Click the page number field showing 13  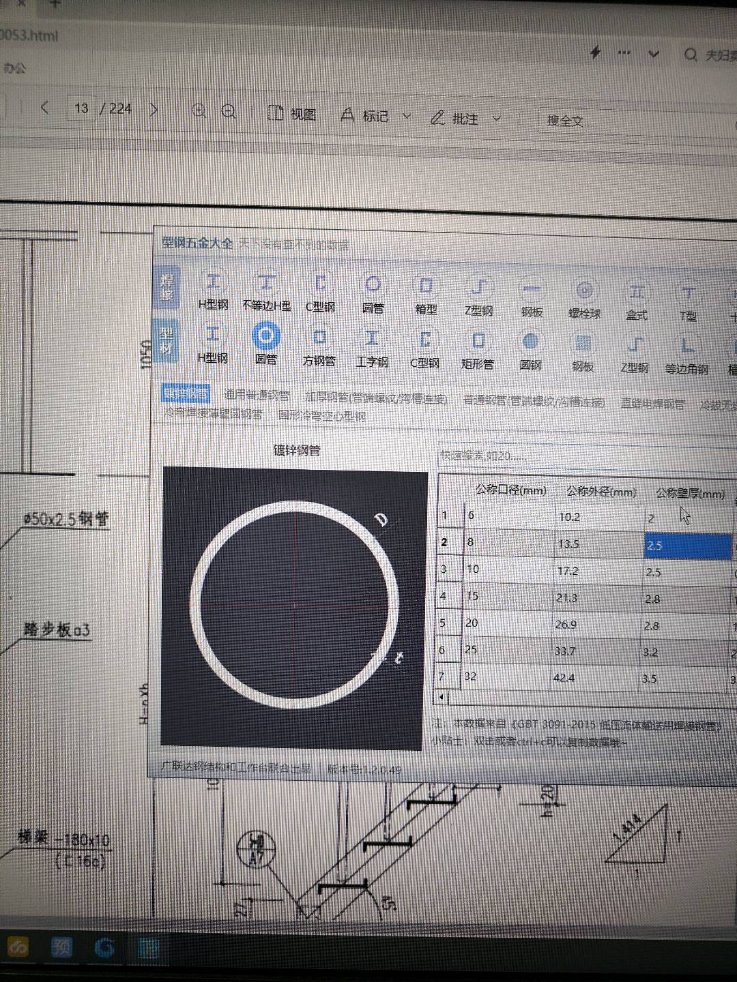click(x=81, y=108)
